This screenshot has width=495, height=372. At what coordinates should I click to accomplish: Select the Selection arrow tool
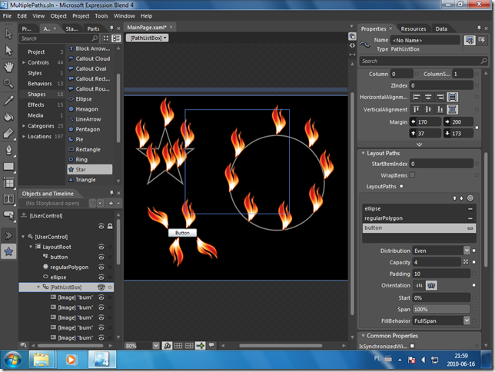pyautogui.click(x=8, y=34)
